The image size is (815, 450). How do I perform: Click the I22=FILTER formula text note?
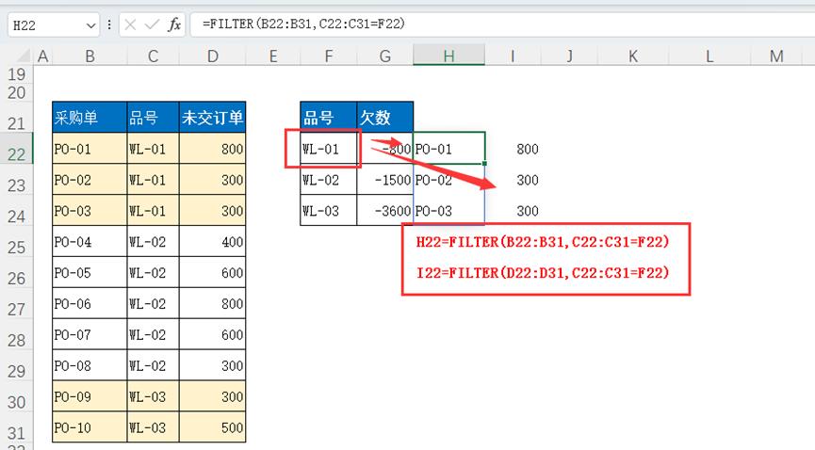543,272
